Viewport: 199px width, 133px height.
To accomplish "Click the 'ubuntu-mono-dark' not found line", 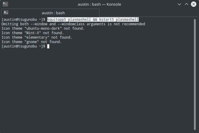I will [43, 28].
